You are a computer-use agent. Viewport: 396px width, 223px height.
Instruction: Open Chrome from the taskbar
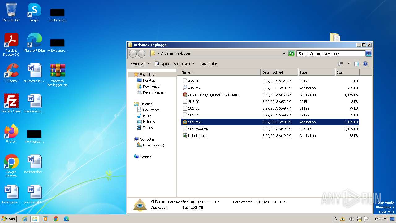(56, 219)
